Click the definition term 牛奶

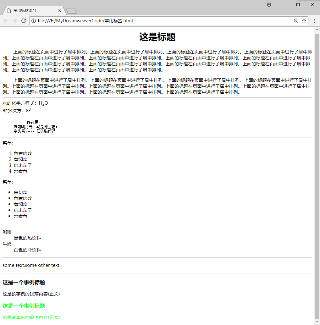pyautogui.click(x=7, y=244)
